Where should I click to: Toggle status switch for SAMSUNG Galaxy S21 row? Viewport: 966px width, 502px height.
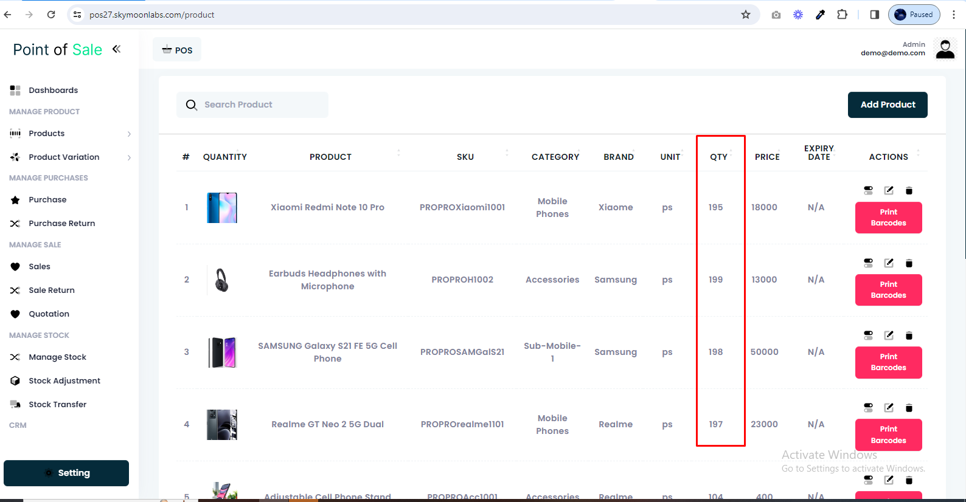click(x=868, y=335)
